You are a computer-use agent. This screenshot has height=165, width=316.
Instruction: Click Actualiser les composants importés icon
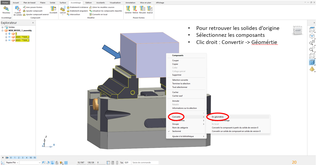[x=91, y=11]
